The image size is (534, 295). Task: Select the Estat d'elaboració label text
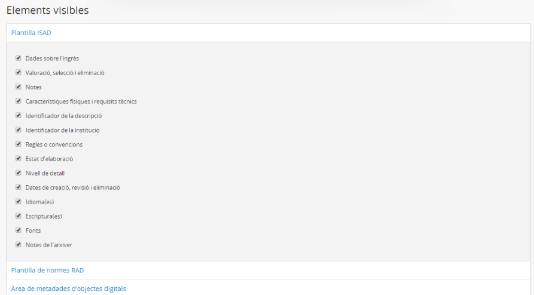[x=50, y=159]
